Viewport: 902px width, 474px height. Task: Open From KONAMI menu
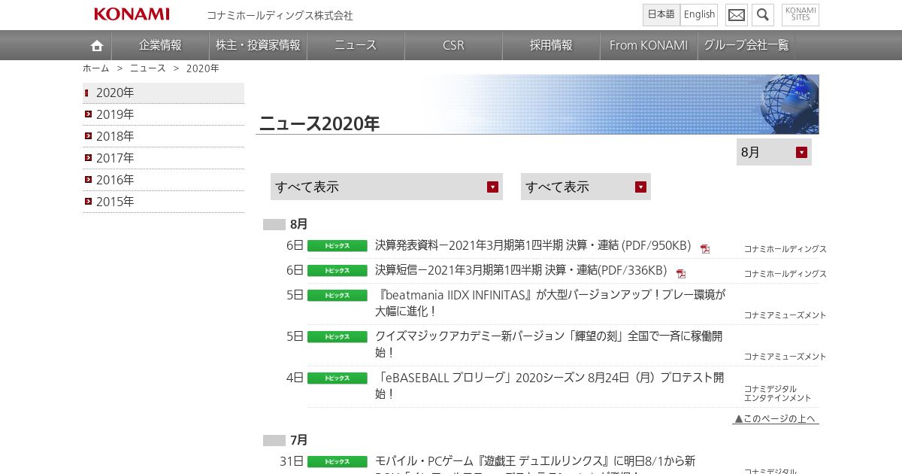pos(649,45)
